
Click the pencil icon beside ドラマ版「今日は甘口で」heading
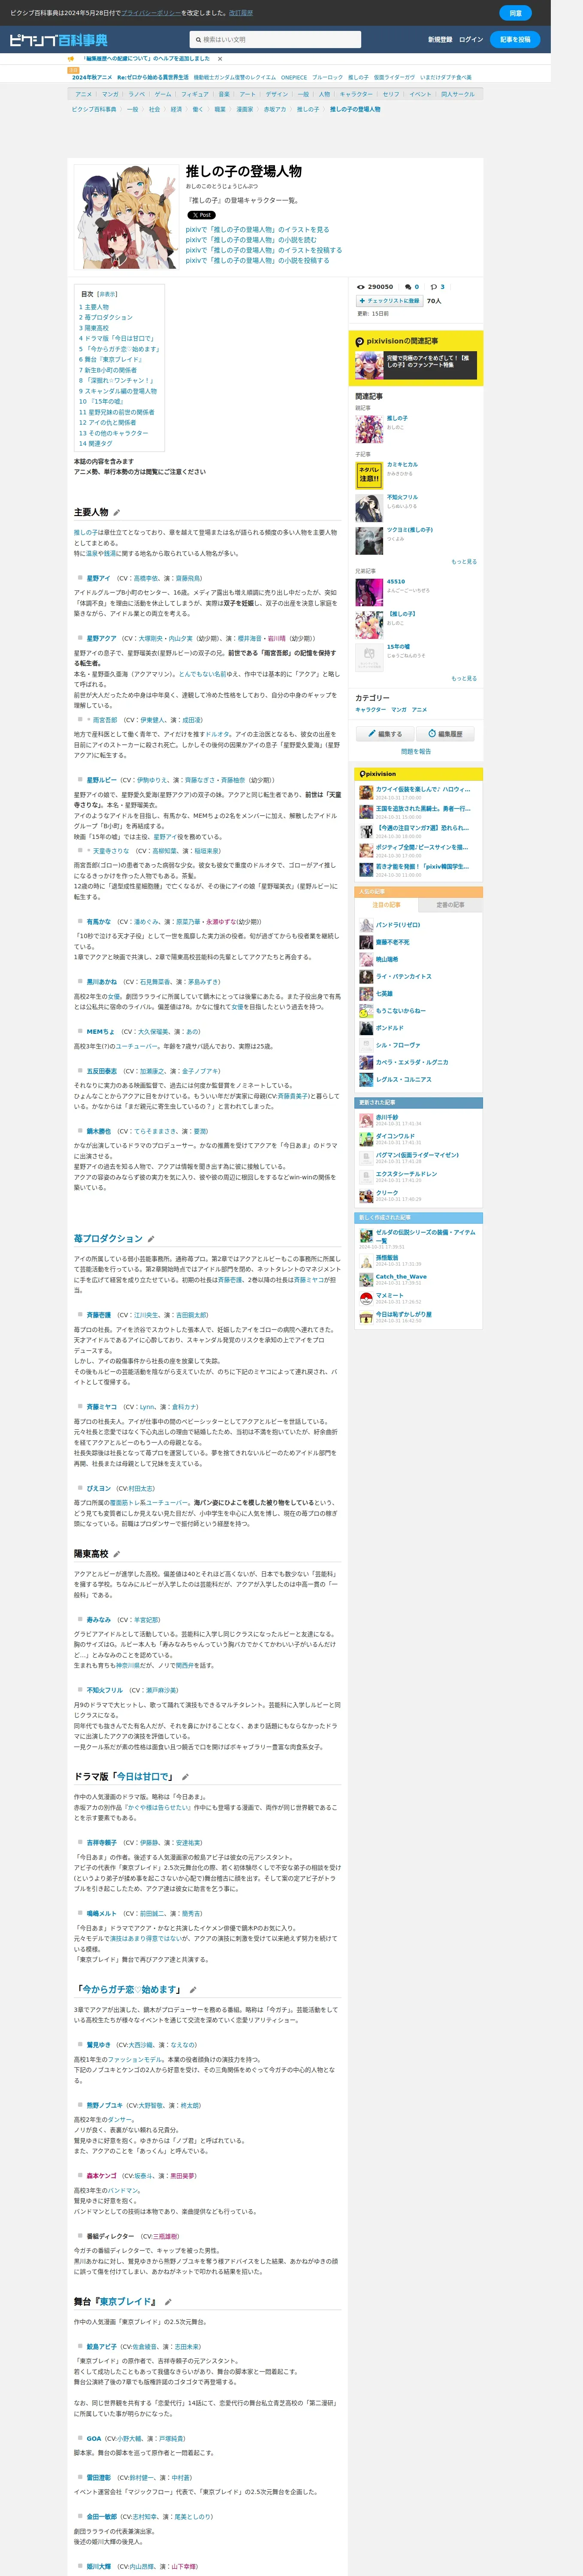click(185, 1777)
